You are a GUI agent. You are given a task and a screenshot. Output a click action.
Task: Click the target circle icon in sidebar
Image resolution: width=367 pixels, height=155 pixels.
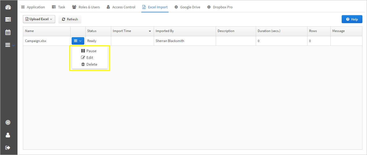point(8,122)
